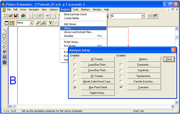Open the None marker color dropdown
Image resolution: width=180 pixels, height=114 pixels.
click(31, 23)
